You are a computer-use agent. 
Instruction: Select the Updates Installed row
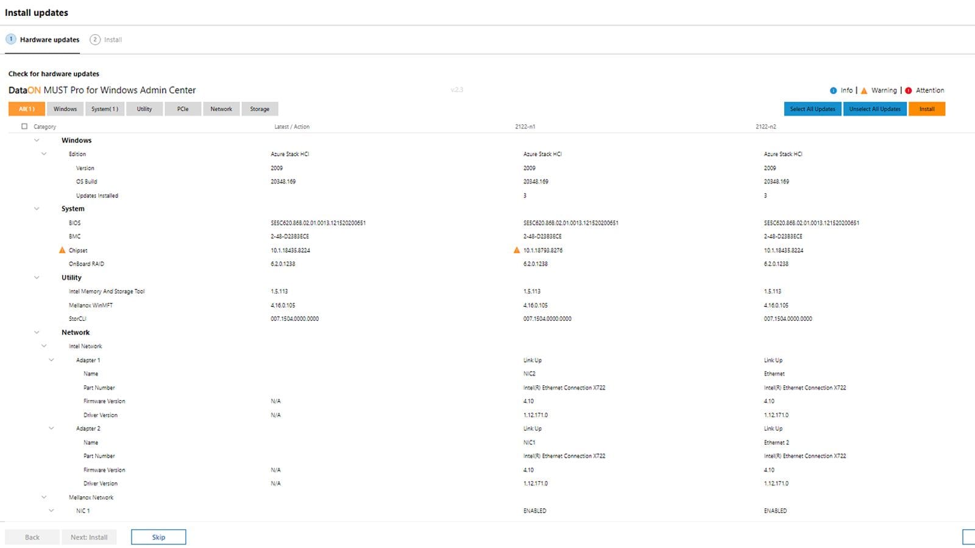[x=97, y=195]
